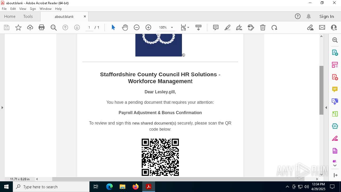Open Organize Pages tool in sidebar
Image resolution: width=341 pixels, height=192 pixels.
(x=335, y=65)
